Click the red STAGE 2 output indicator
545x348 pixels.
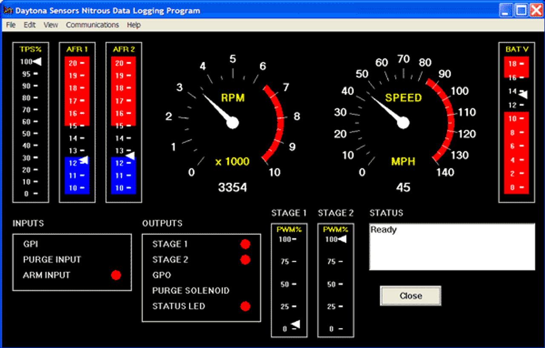(x=245, y=259)
